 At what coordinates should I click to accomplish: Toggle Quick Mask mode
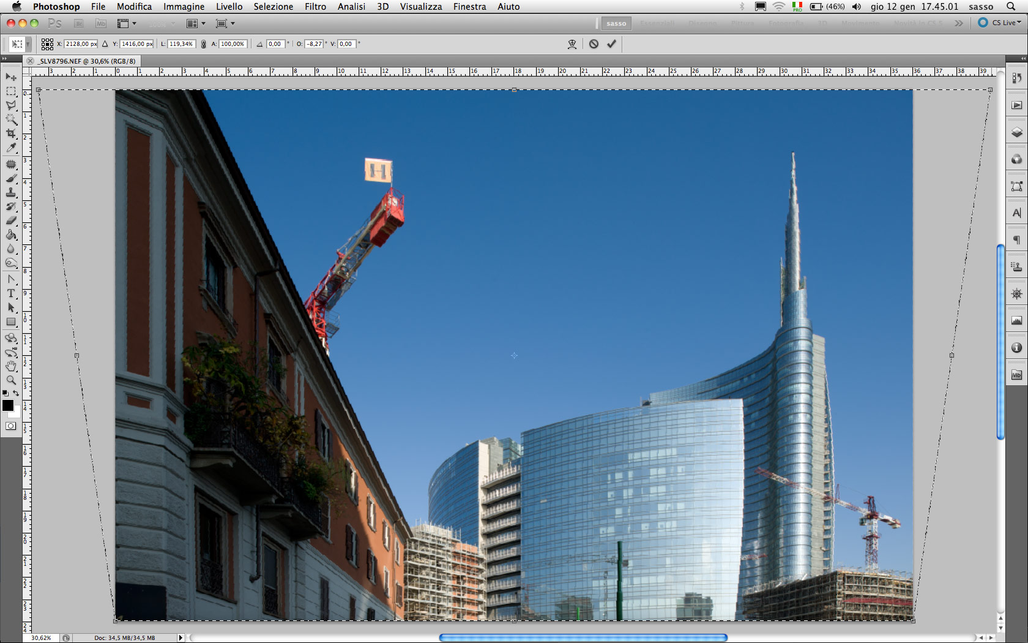tap(11, 426)
